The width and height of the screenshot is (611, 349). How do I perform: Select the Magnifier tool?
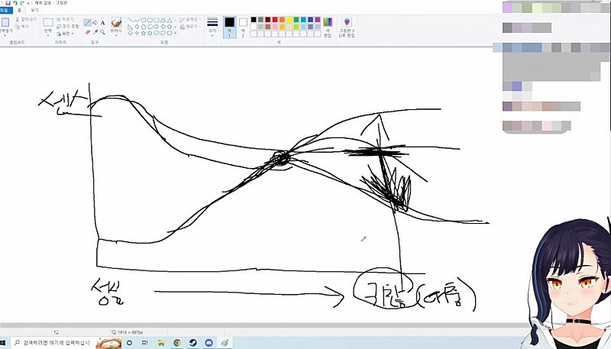tap(102, 32)
